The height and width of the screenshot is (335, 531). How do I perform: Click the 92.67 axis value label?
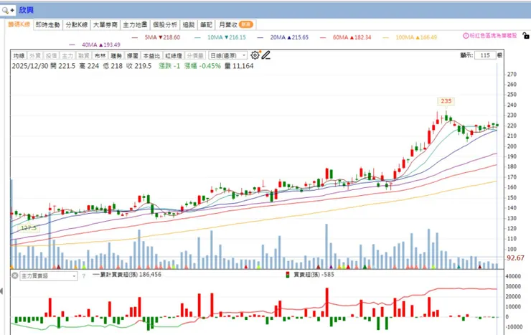[x=515, y=258]
